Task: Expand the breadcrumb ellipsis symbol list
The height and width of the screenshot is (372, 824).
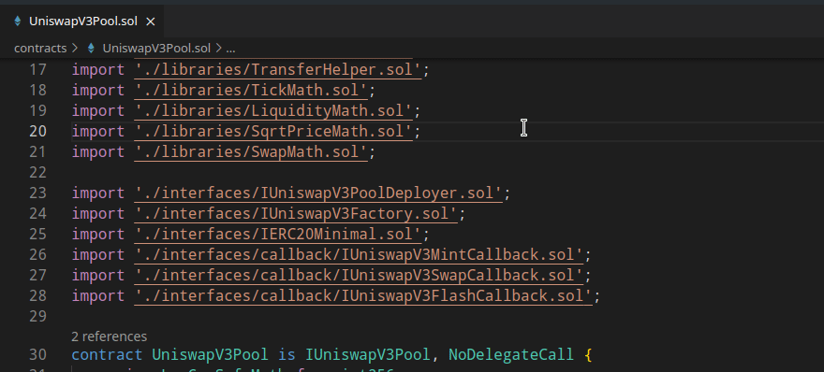Action: (230, 49)
